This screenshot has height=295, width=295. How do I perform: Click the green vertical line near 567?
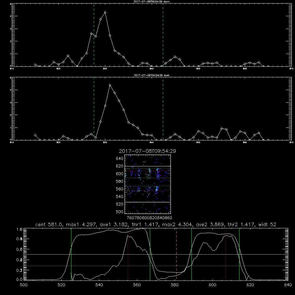click(150, 254)
